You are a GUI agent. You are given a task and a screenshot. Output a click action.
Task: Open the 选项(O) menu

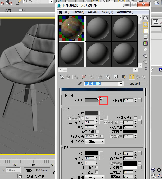(x=107, y=12)
